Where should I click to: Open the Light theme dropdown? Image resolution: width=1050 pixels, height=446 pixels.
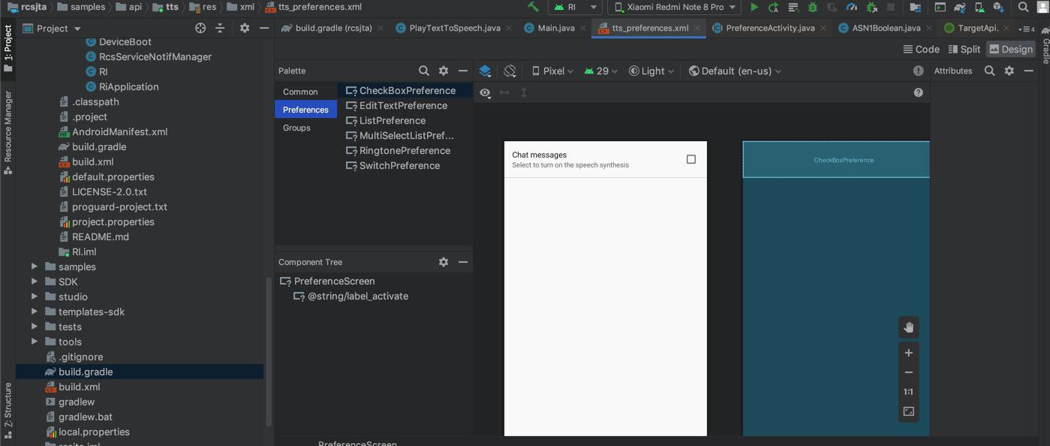pyautogui.click(x=651, y=71)
